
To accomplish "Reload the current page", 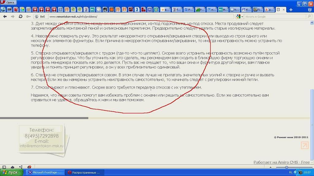I will (21, 16).
